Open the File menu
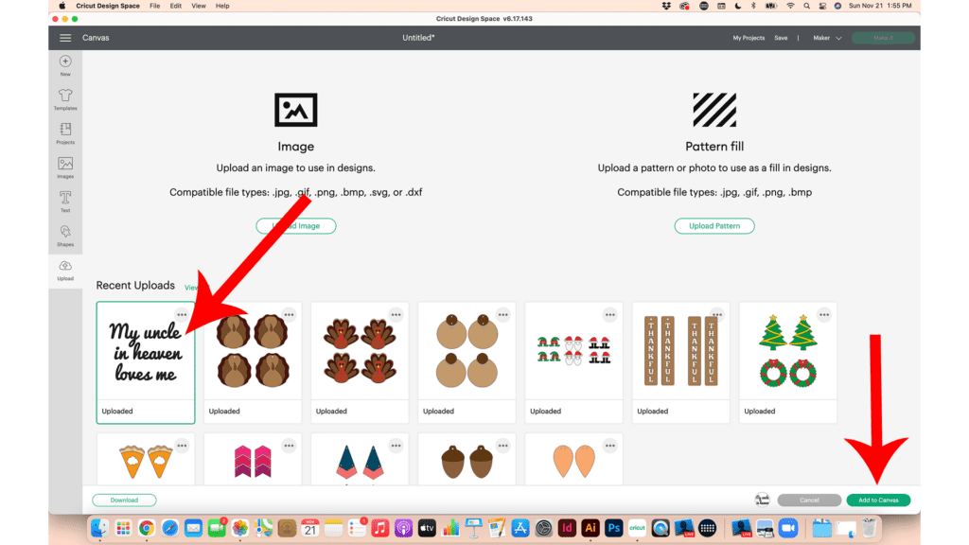Image resolution: width=969 pixels, height=545 pixels. [154, 6]
